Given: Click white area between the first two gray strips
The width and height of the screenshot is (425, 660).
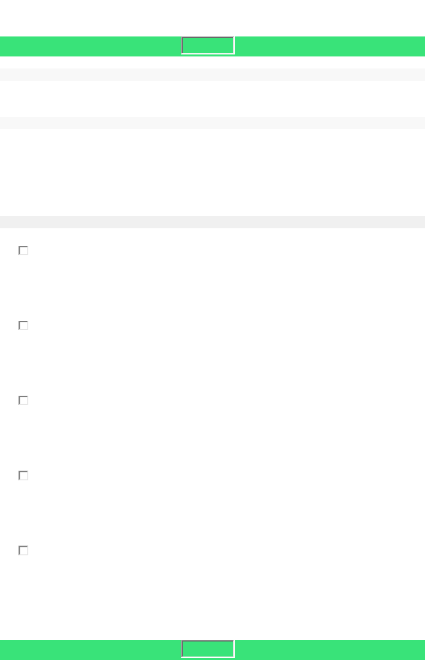Looking at the screenshot, I should (x=212, y=99).
